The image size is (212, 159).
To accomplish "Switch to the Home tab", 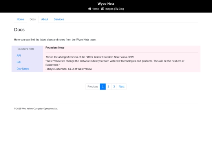I will click(20, 19).
